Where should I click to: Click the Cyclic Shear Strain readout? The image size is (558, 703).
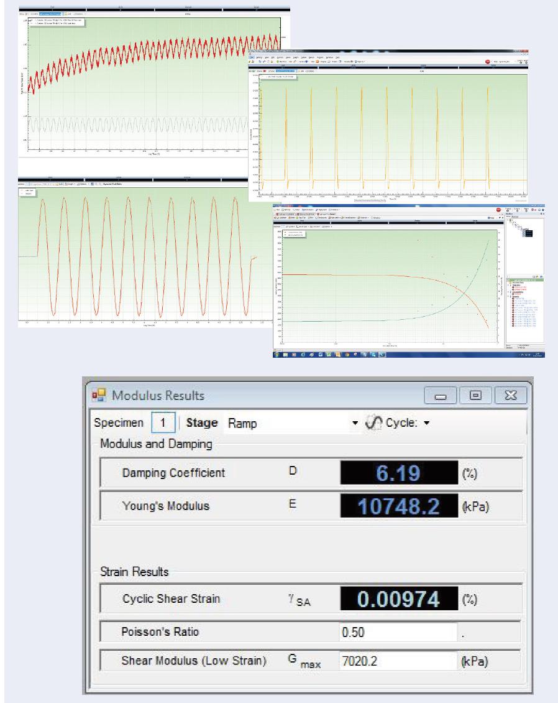pos(398,599)
